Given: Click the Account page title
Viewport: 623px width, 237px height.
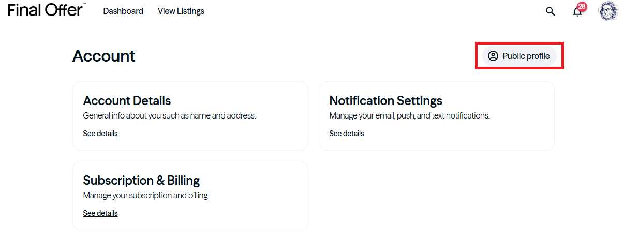Looking at the screenshot, I should pyautogui.click(x=103, y=56).
